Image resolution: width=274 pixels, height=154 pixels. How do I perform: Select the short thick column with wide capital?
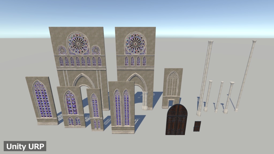click(229, 97)
